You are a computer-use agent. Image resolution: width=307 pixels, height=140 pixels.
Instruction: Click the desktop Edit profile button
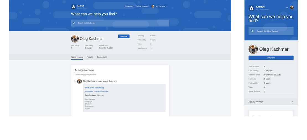coord(124,36)
